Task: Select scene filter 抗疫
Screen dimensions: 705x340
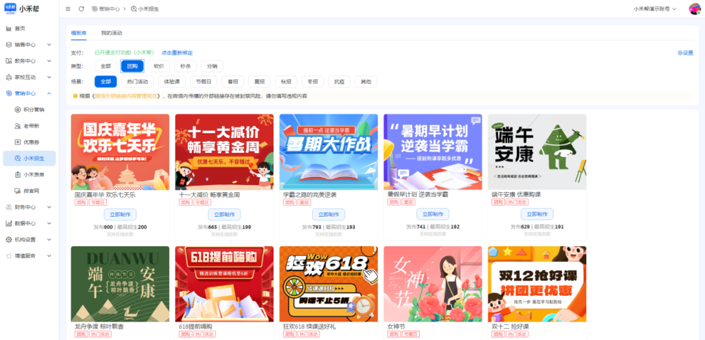Action: [339, 81]
